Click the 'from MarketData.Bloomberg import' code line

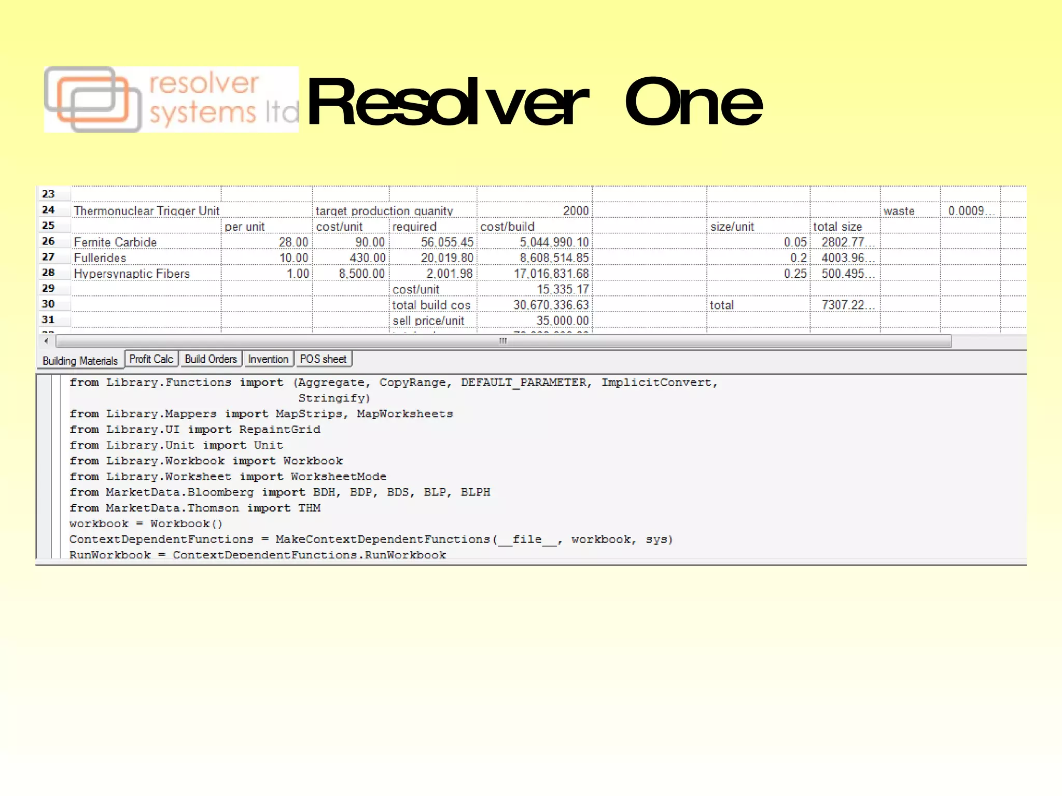280,492
